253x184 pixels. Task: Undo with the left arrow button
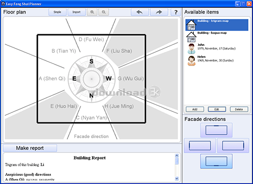pos(140,12)
